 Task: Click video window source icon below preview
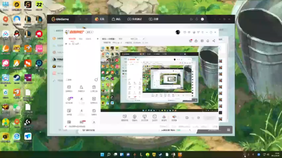[x=155, y=118]
